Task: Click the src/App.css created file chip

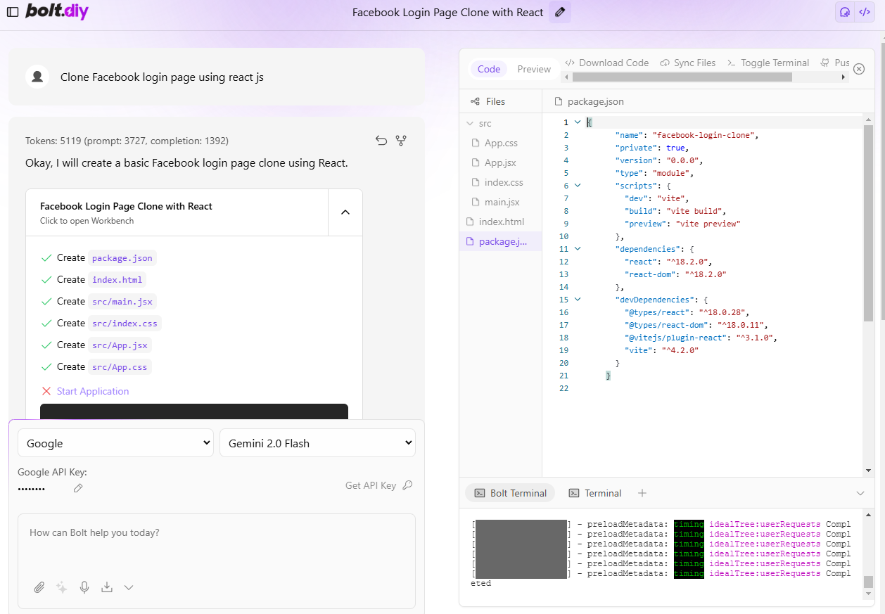Action: tap(120, 367)
